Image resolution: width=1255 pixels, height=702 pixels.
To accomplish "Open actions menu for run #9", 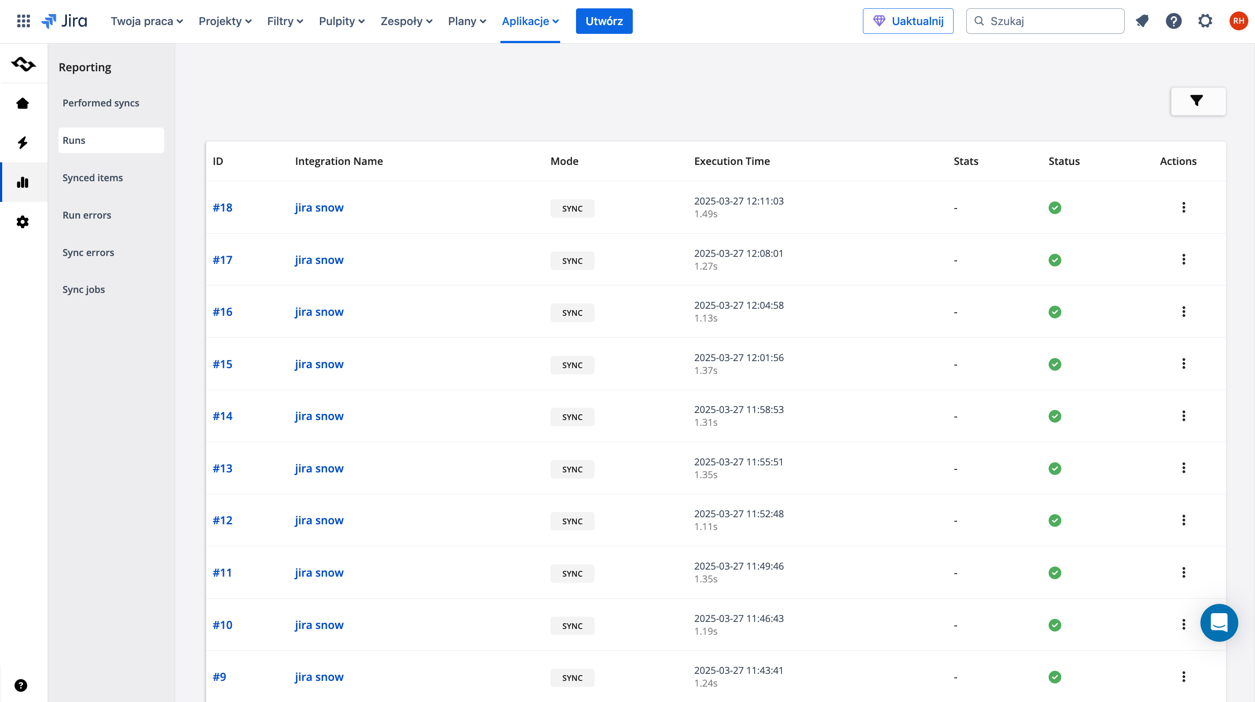I will pyautogui.click(x=1183, y=676).
